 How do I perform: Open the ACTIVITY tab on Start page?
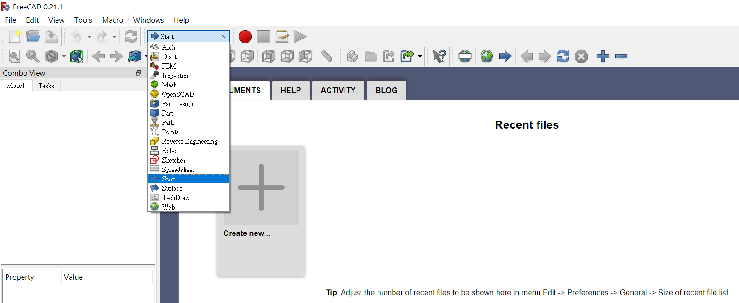coord(338,90)
